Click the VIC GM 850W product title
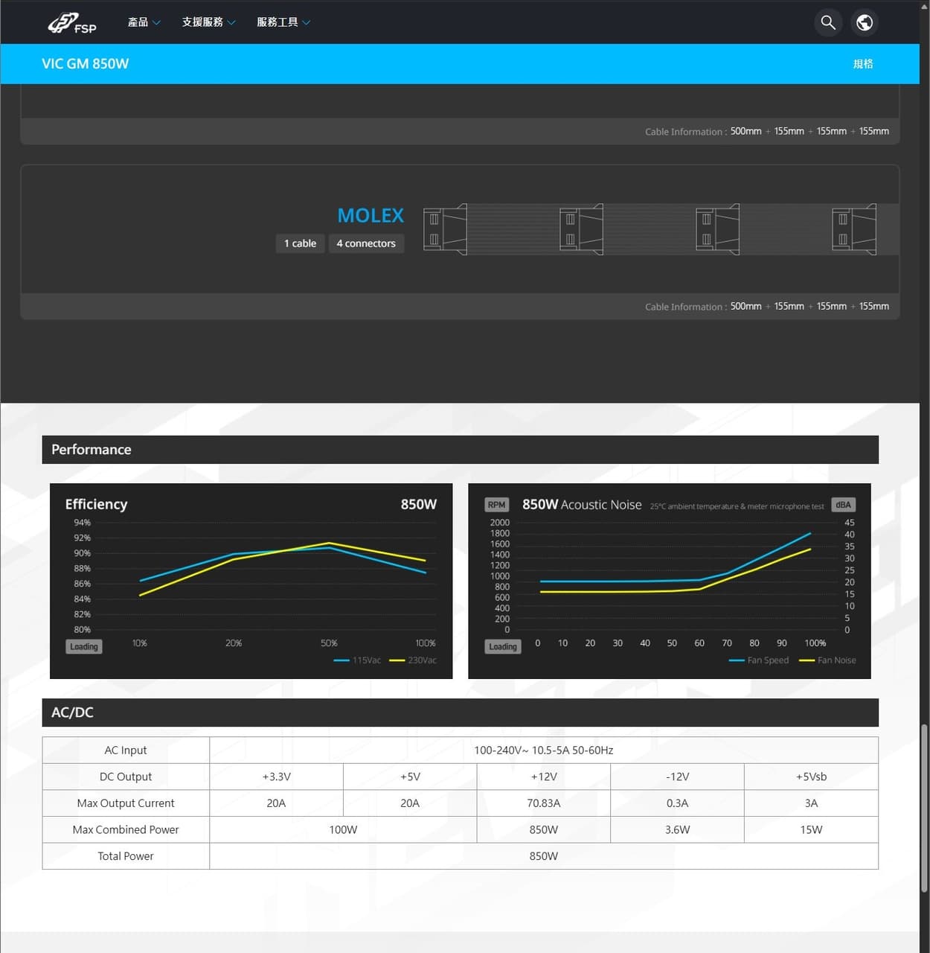Image resolution: width=930 pixels, height=953 pixels. coord(85,64)
